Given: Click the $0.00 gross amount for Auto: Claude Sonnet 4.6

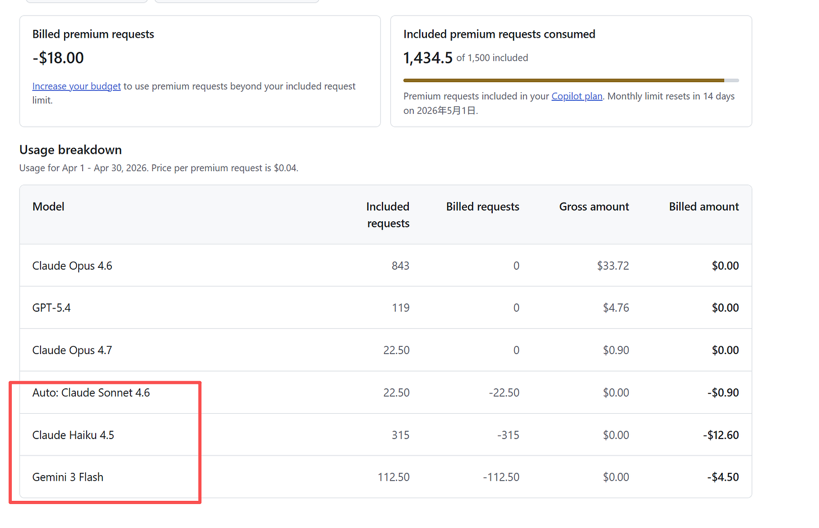Looking at the screenshot, I should click(616, 392).
